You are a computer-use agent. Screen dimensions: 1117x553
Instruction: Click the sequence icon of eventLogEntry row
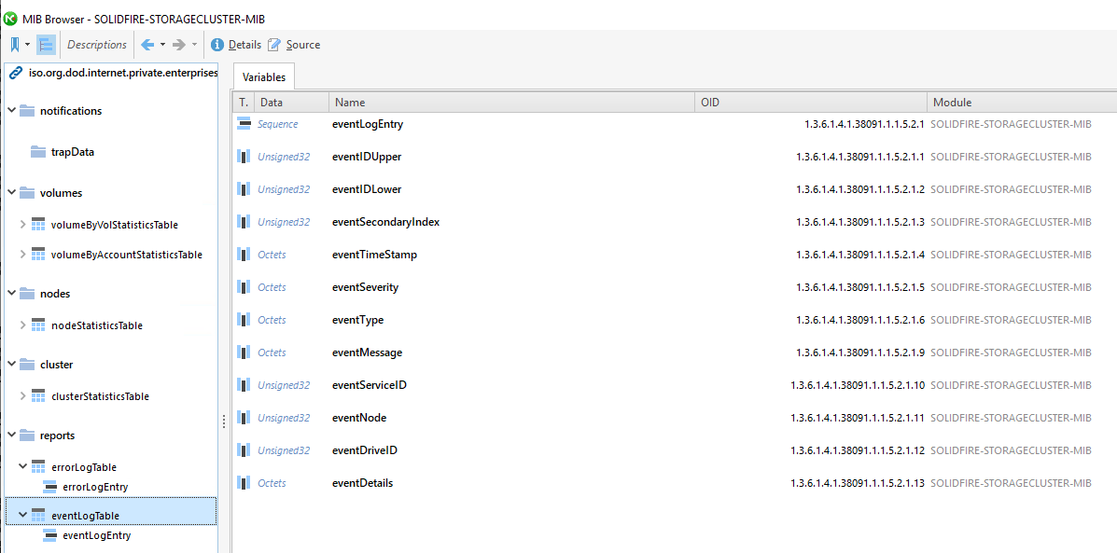click(x=244, y=124)
